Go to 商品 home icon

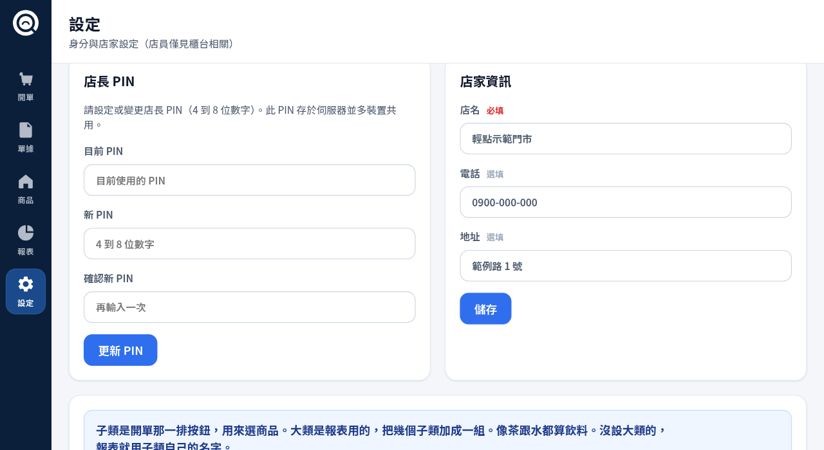tap(26, 181)
